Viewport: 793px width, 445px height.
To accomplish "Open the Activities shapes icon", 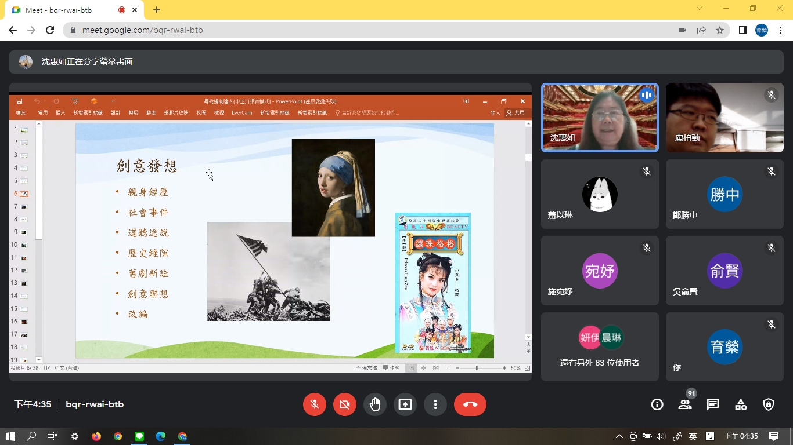I will pos(741,404).
